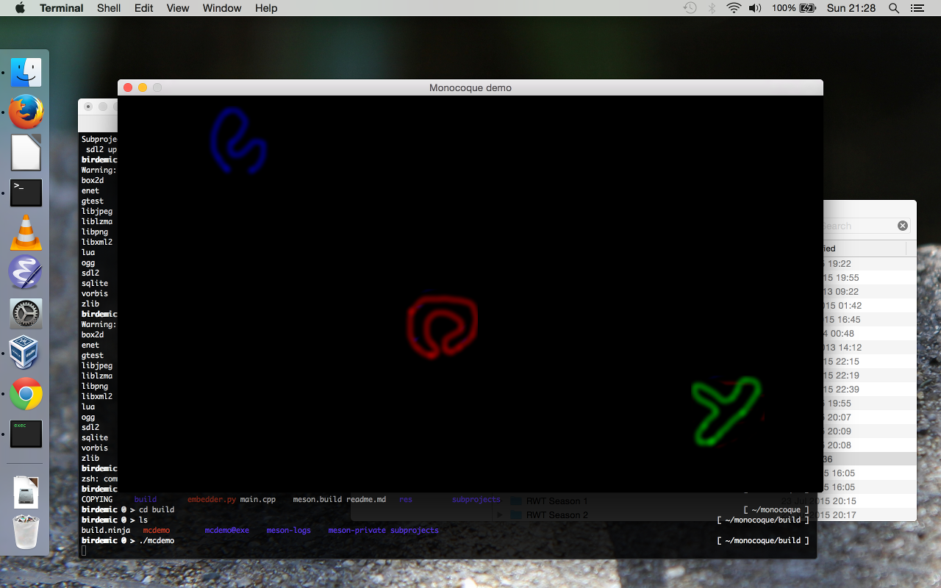Minimize the Monocoque demo window
Image resolution: width=941 pixels, height=588 pixels.
click(143, 87)
